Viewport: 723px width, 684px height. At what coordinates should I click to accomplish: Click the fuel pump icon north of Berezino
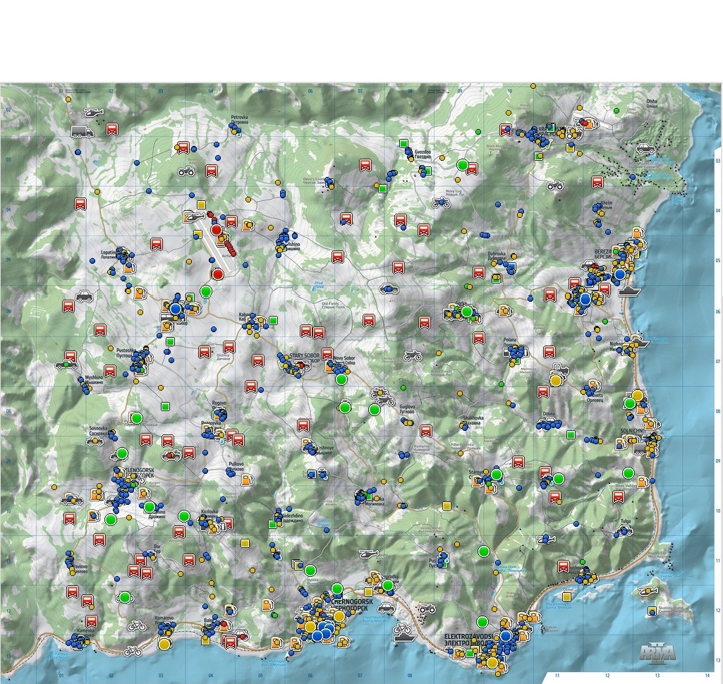point(637,232)
